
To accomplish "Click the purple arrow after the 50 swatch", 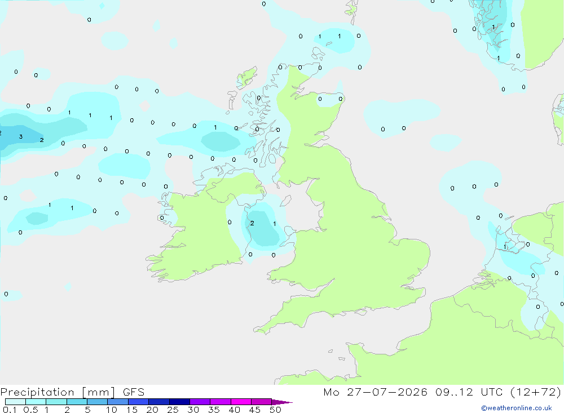I will (282, 402).
